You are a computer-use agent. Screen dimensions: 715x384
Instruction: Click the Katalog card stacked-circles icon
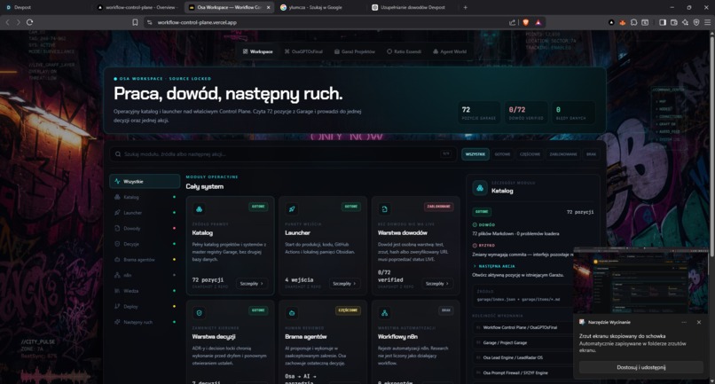tap(199, 209)
